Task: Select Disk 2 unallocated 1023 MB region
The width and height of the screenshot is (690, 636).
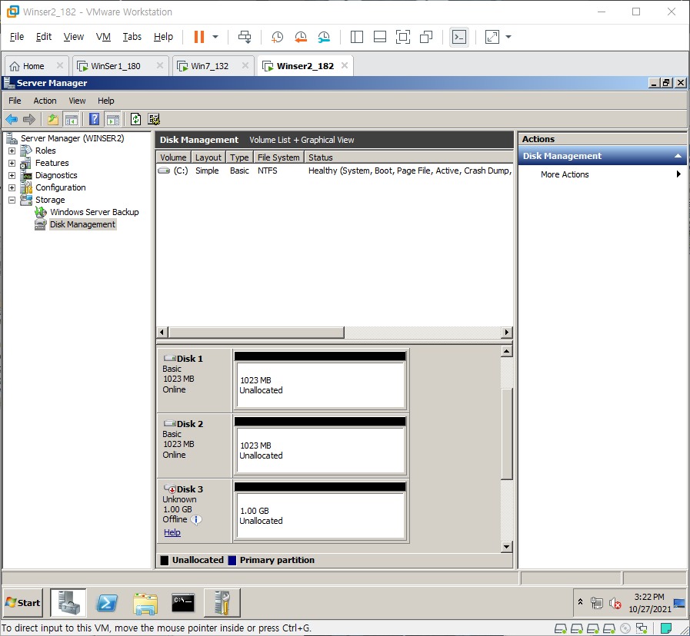Action: 320,450
